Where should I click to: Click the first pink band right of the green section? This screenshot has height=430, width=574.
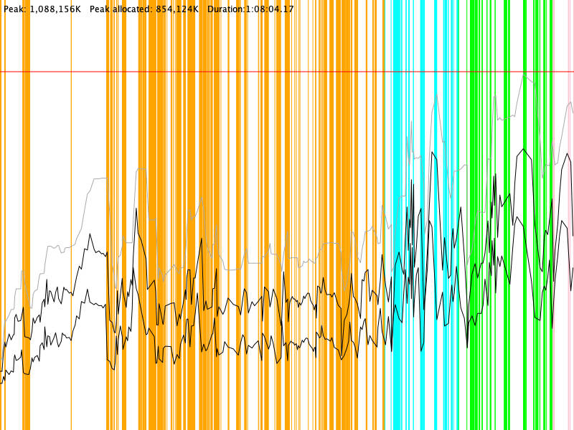pos(553,215)
